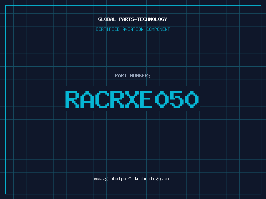Click the word CERTIFIED in the subtitle
Image resolution: width=266 pixels, height=199 pixels.
coord(107,29)
